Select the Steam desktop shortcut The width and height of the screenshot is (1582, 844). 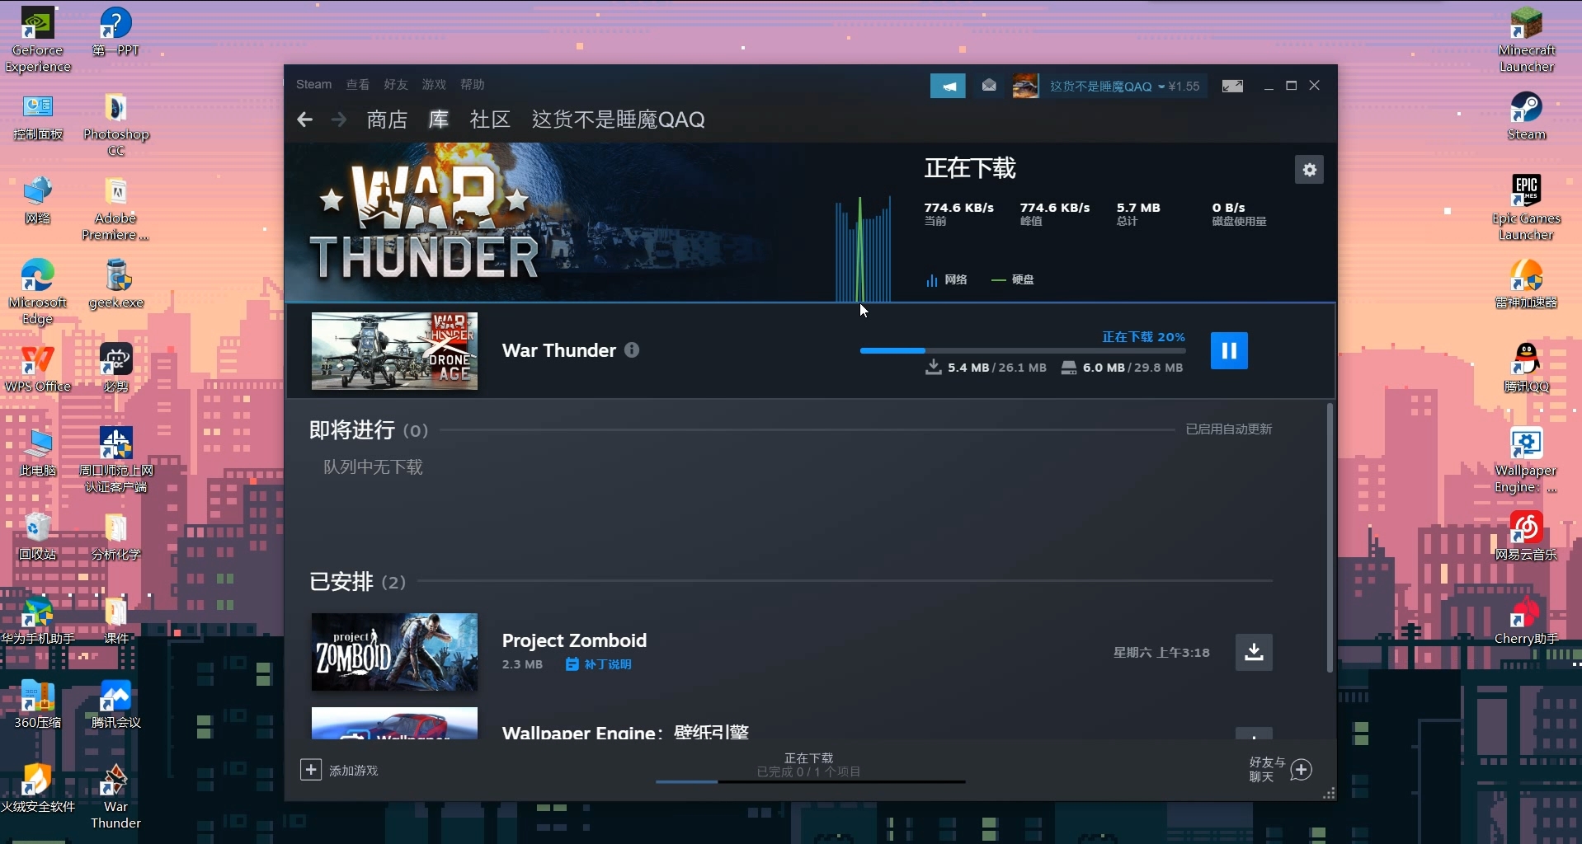point(1526,116)
